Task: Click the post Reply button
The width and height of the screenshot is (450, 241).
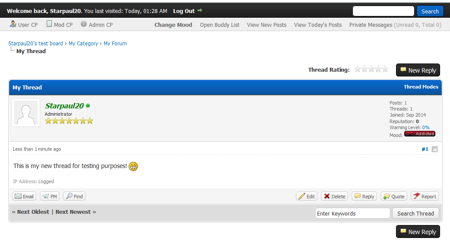Action: point(364,196)
